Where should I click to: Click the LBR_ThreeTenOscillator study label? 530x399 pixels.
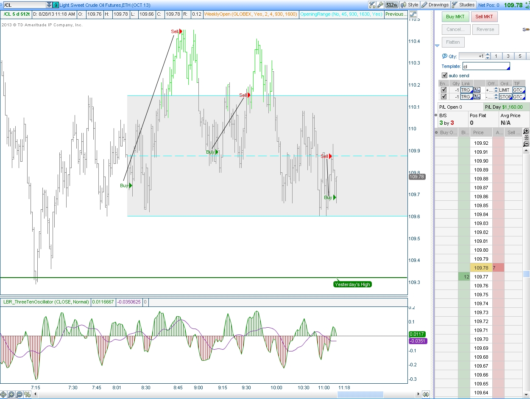46,302
